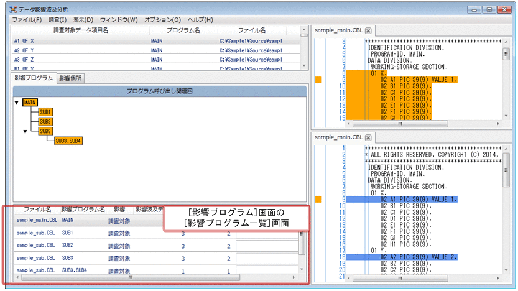Select the MAIN program node
The image size is (518, 291).
(x=30, y=103)
